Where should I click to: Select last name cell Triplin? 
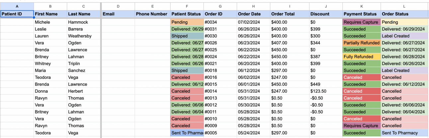[x=83, y=64]
